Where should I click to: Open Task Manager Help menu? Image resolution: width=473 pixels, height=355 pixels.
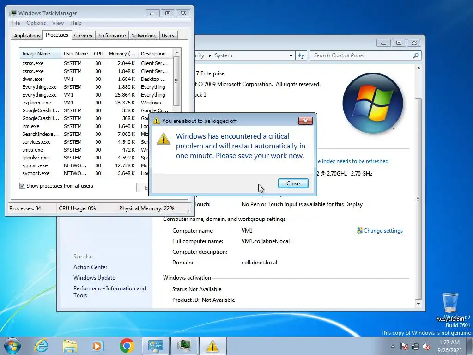coord(76,23)
